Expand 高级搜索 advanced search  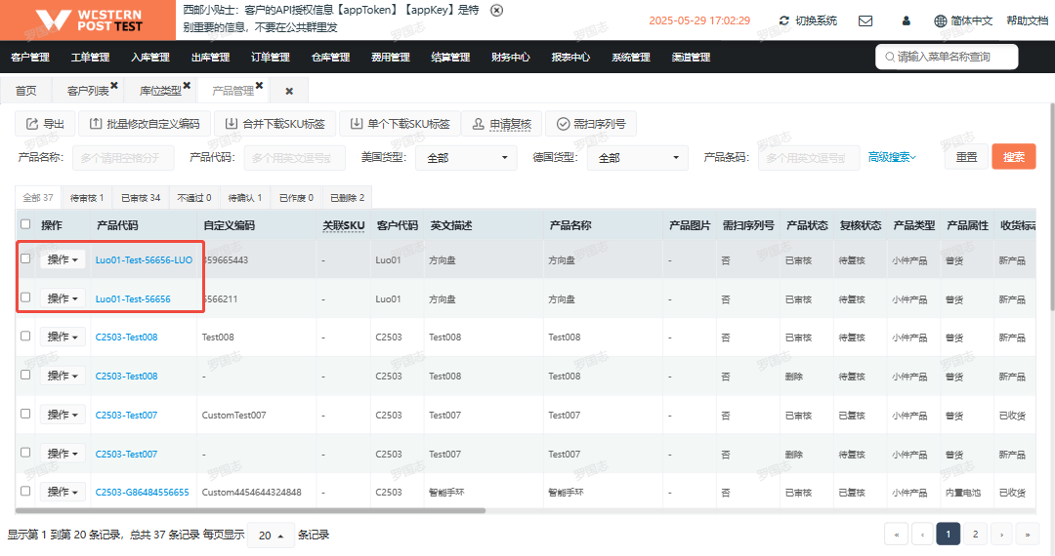[892, 157]
